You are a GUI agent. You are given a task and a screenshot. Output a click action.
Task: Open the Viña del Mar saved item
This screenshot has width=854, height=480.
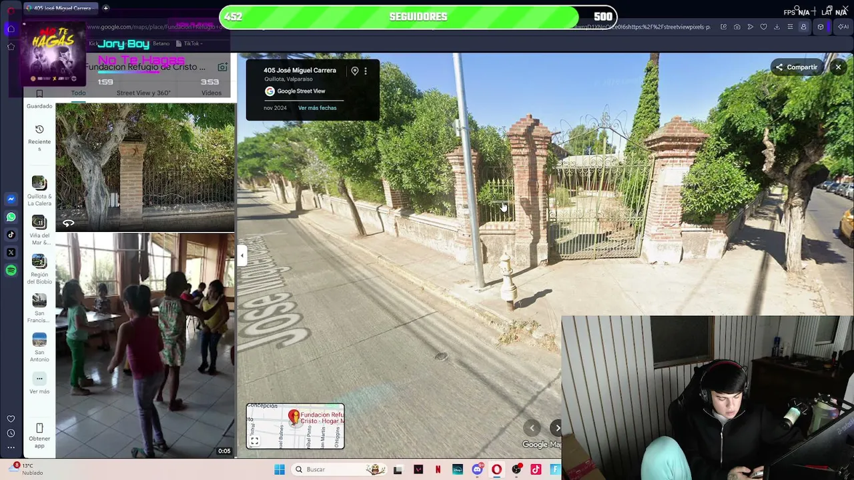coord(39,230)
